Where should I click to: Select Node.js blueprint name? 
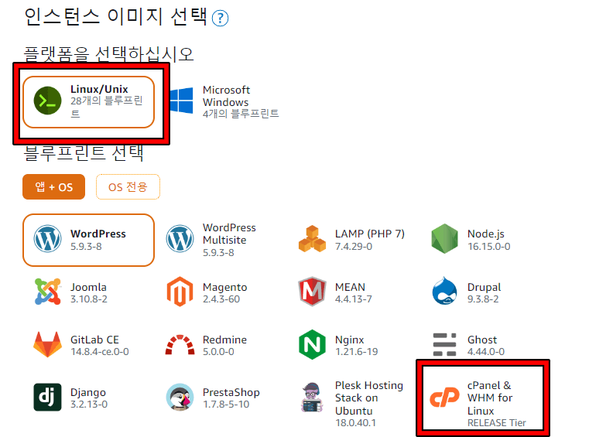(486, 234)
